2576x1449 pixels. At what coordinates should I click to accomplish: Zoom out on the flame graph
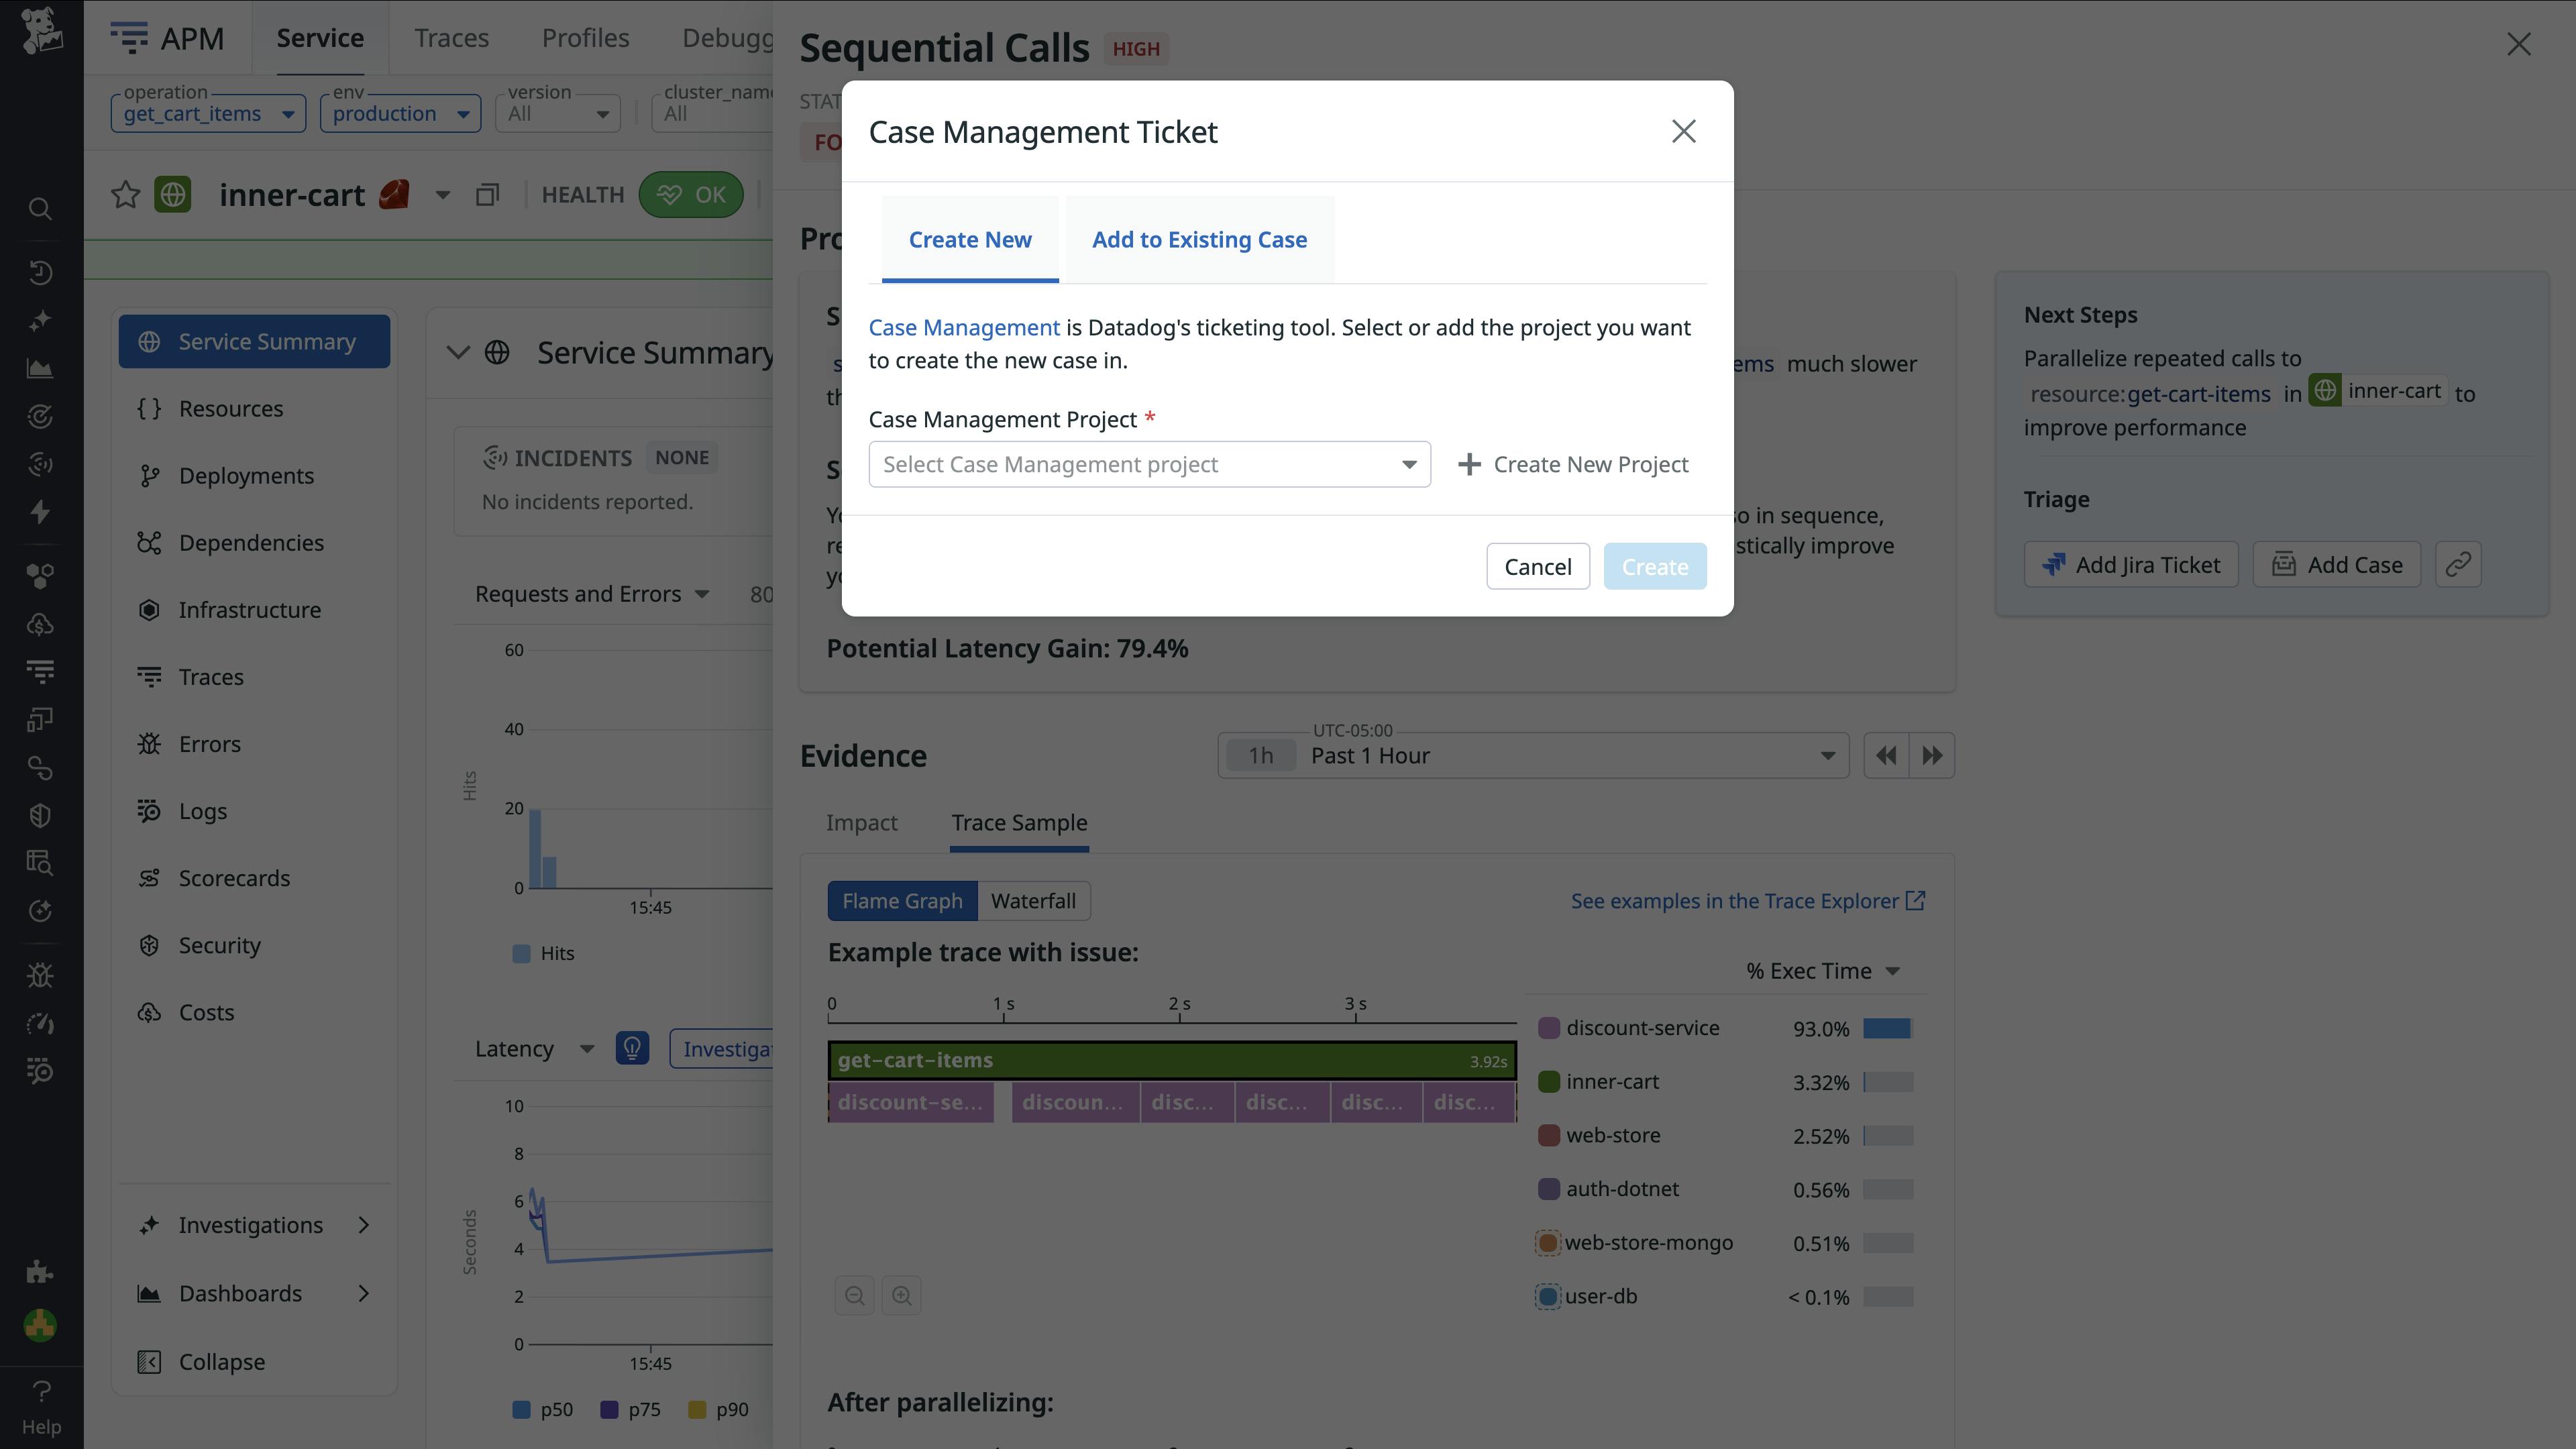[855, 1295]
